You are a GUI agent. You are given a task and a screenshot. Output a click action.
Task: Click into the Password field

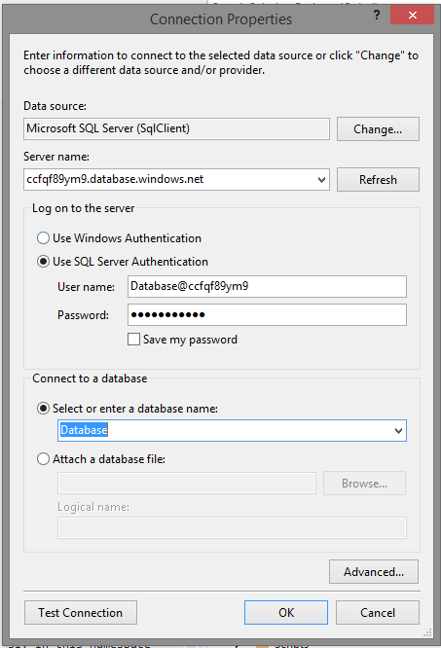267,315
